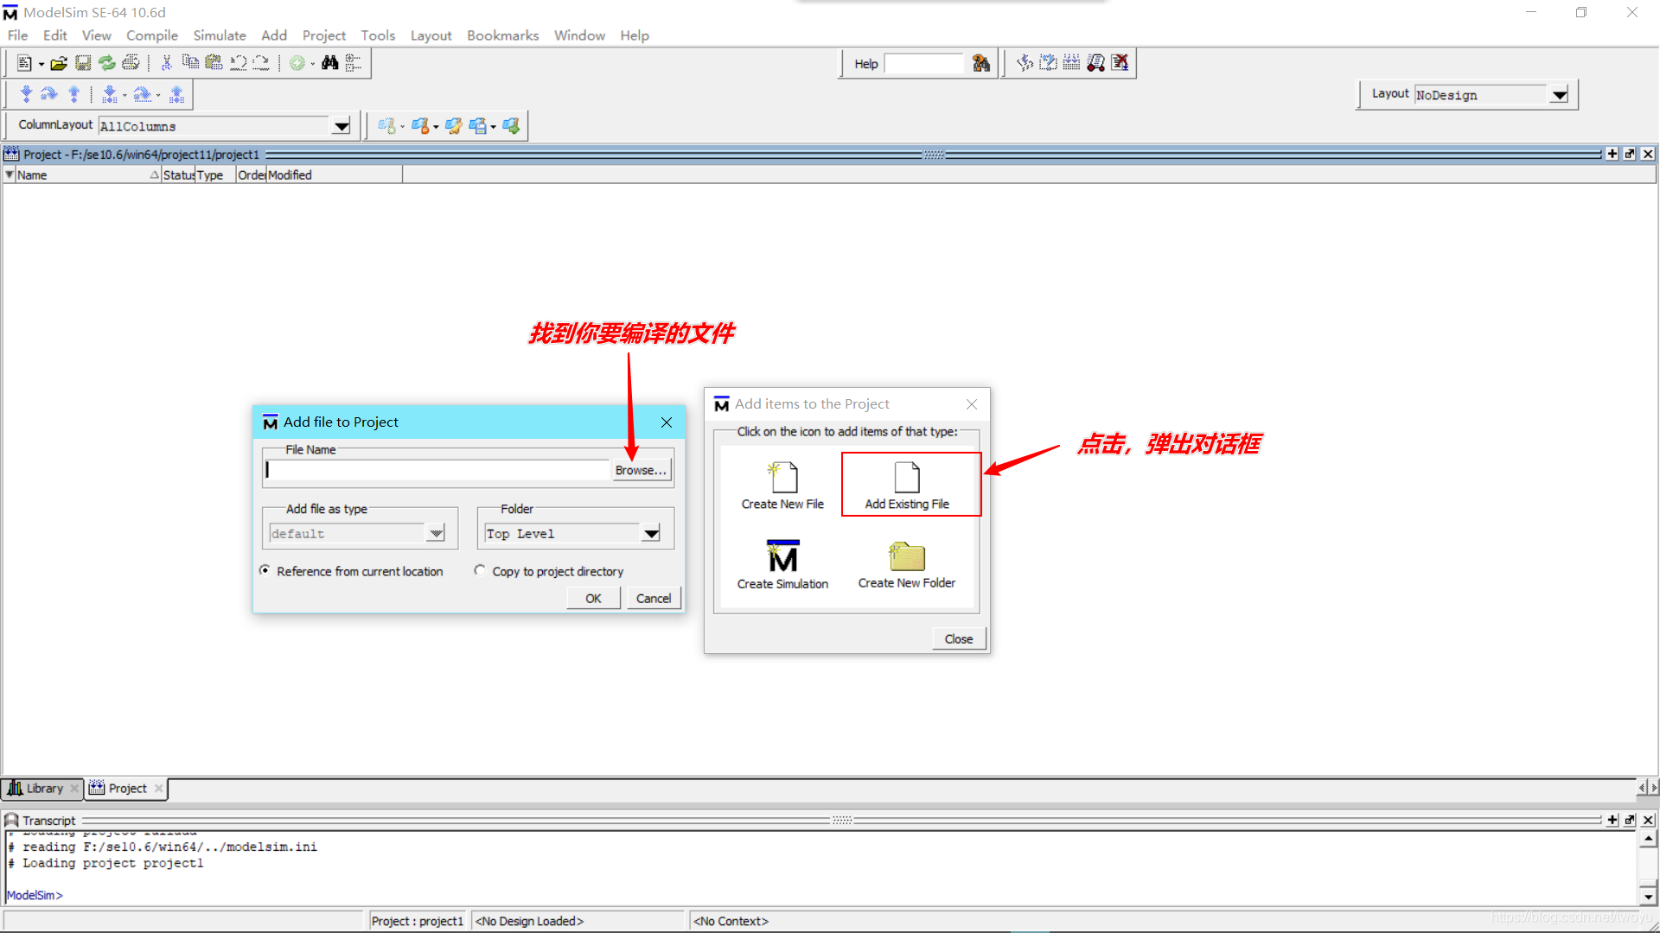The image size is (1660, 933).
Task: Click the New file toolbar icon
Action: tap(24, 63)
